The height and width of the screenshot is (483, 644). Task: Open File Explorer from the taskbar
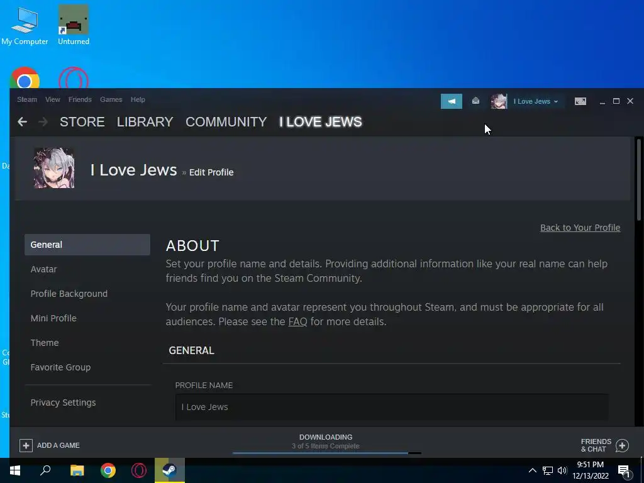tap(77, 470)
